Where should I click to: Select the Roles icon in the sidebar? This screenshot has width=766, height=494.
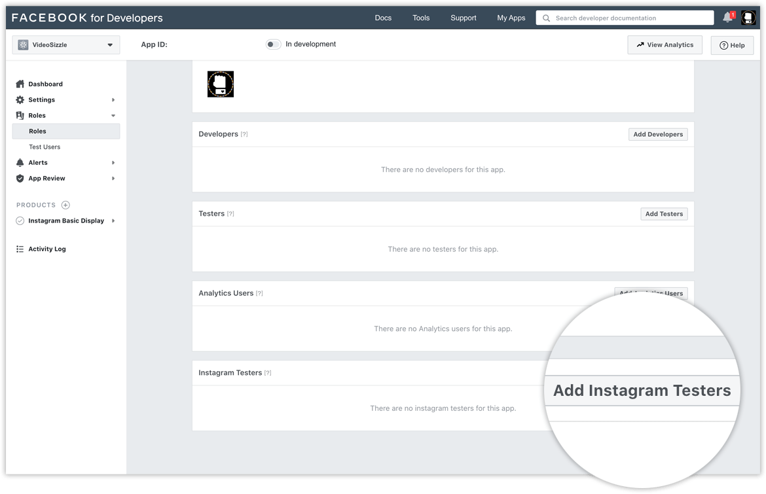coord(20,115)
